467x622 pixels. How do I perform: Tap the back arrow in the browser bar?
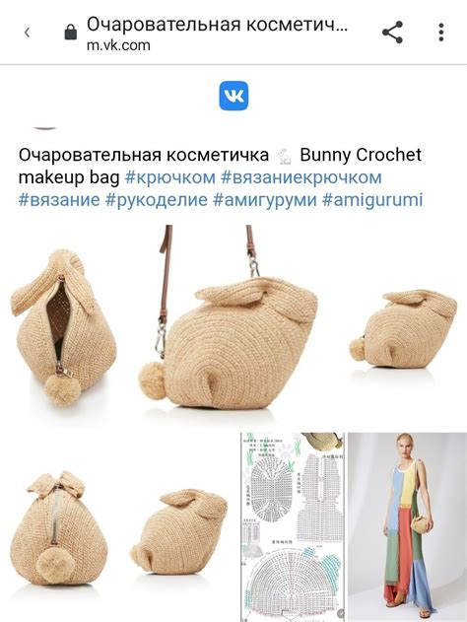click(x=27, y=33)
